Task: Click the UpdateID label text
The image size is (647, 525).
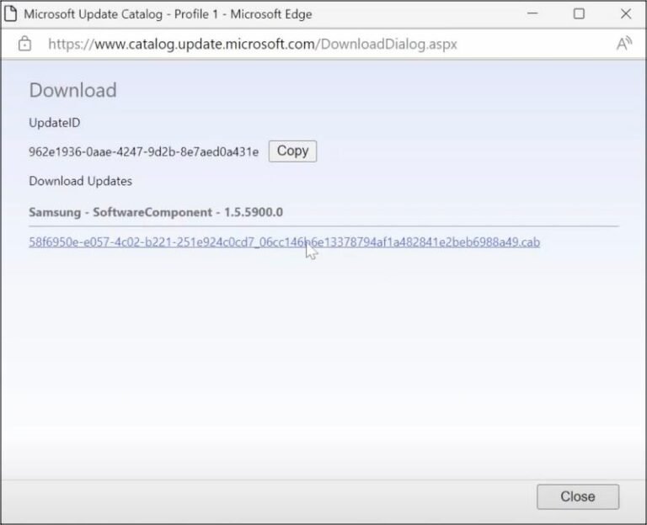Action: click(54, 123)
